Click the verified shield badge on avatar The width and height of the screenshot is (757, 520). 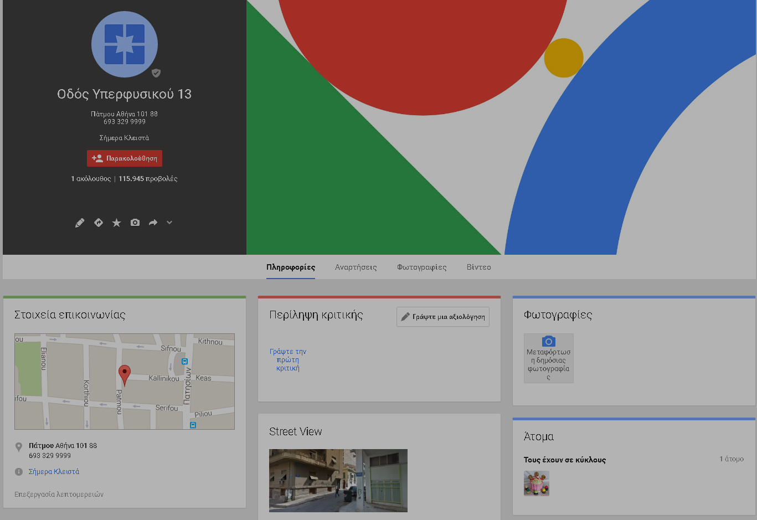156,73
